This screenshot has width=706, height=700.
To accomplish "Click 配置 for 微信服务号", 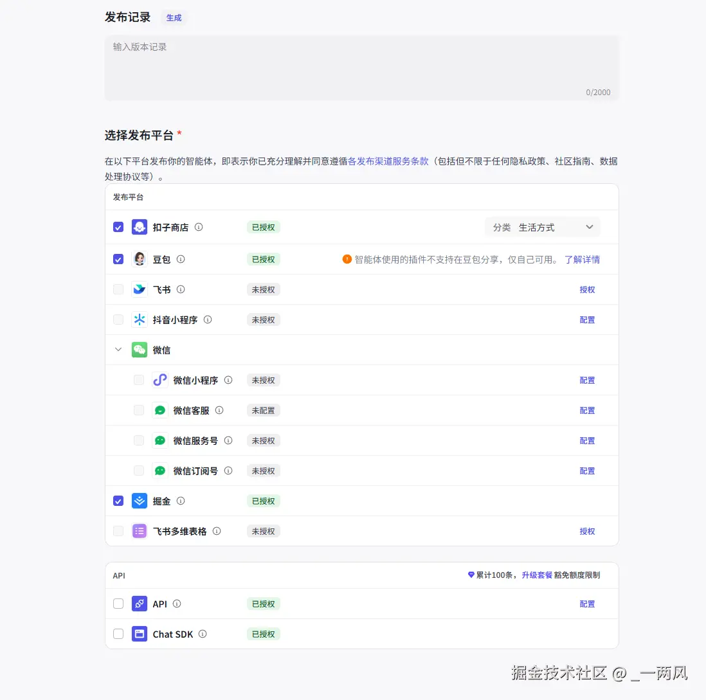I will [x=586, y=440].
